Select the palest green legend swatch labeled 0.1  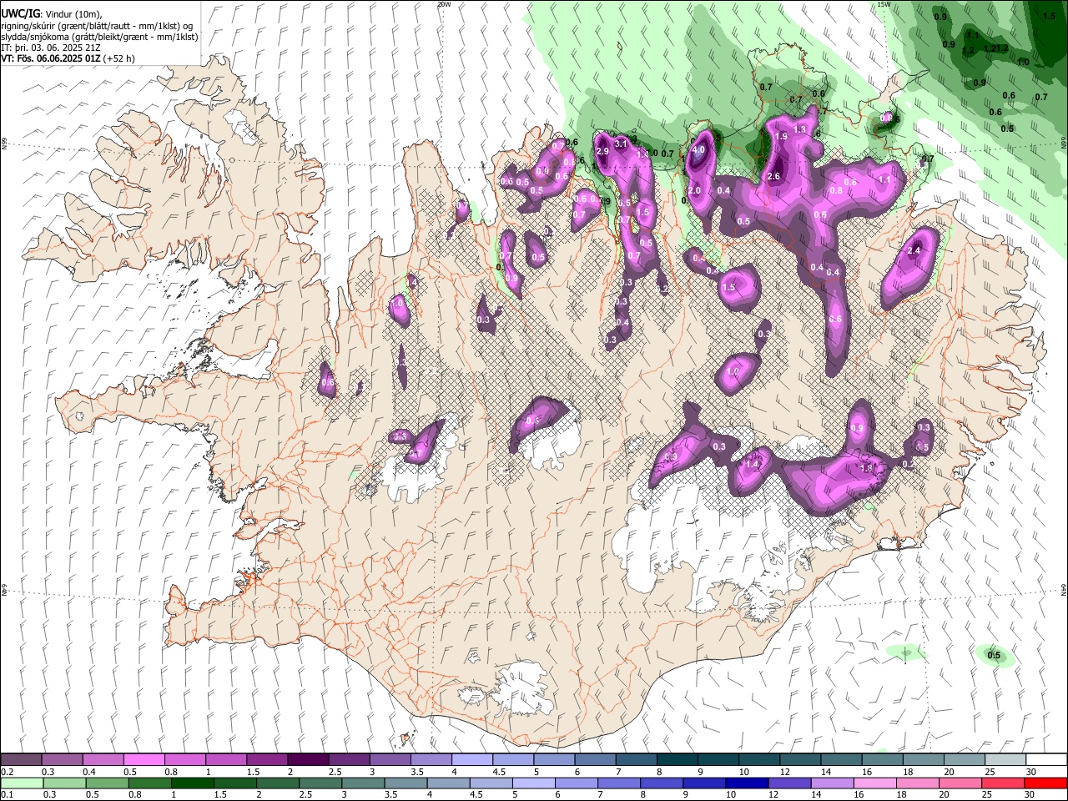point(22,783)
